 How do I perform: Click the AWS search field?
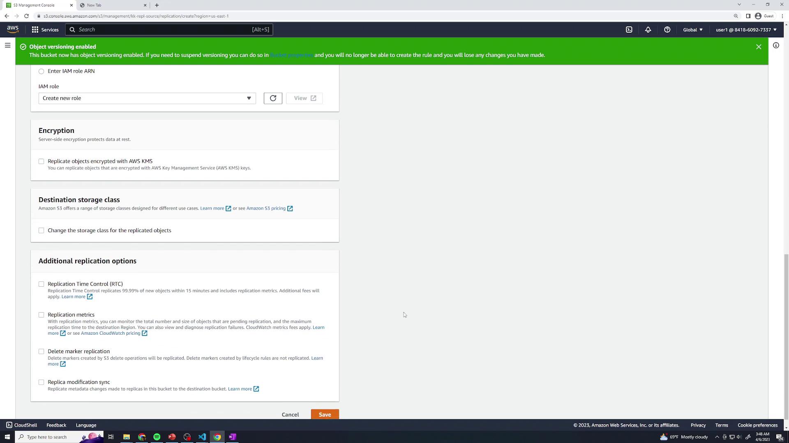(x=168, y=30)
